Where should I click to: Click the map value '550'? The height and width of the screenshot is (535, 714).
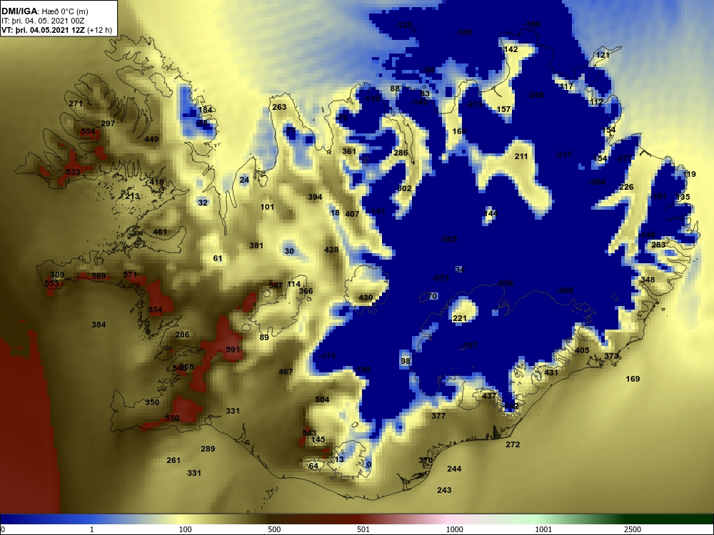(172, 418)
